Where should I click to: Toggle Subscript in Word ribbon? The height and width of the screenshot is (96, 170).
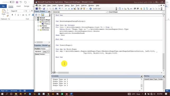point(26,15)
